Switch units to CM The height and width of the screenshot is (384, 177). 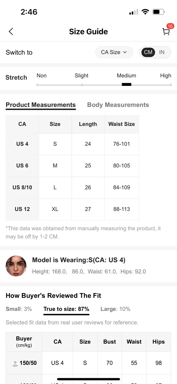click(148, 52)
